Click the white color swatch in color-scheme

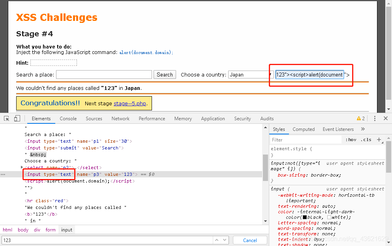[x=329, y=217]
